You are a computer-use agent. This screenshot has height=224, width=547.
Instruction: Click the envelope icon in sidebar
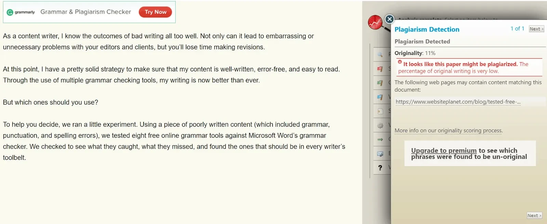pos(380,154)
